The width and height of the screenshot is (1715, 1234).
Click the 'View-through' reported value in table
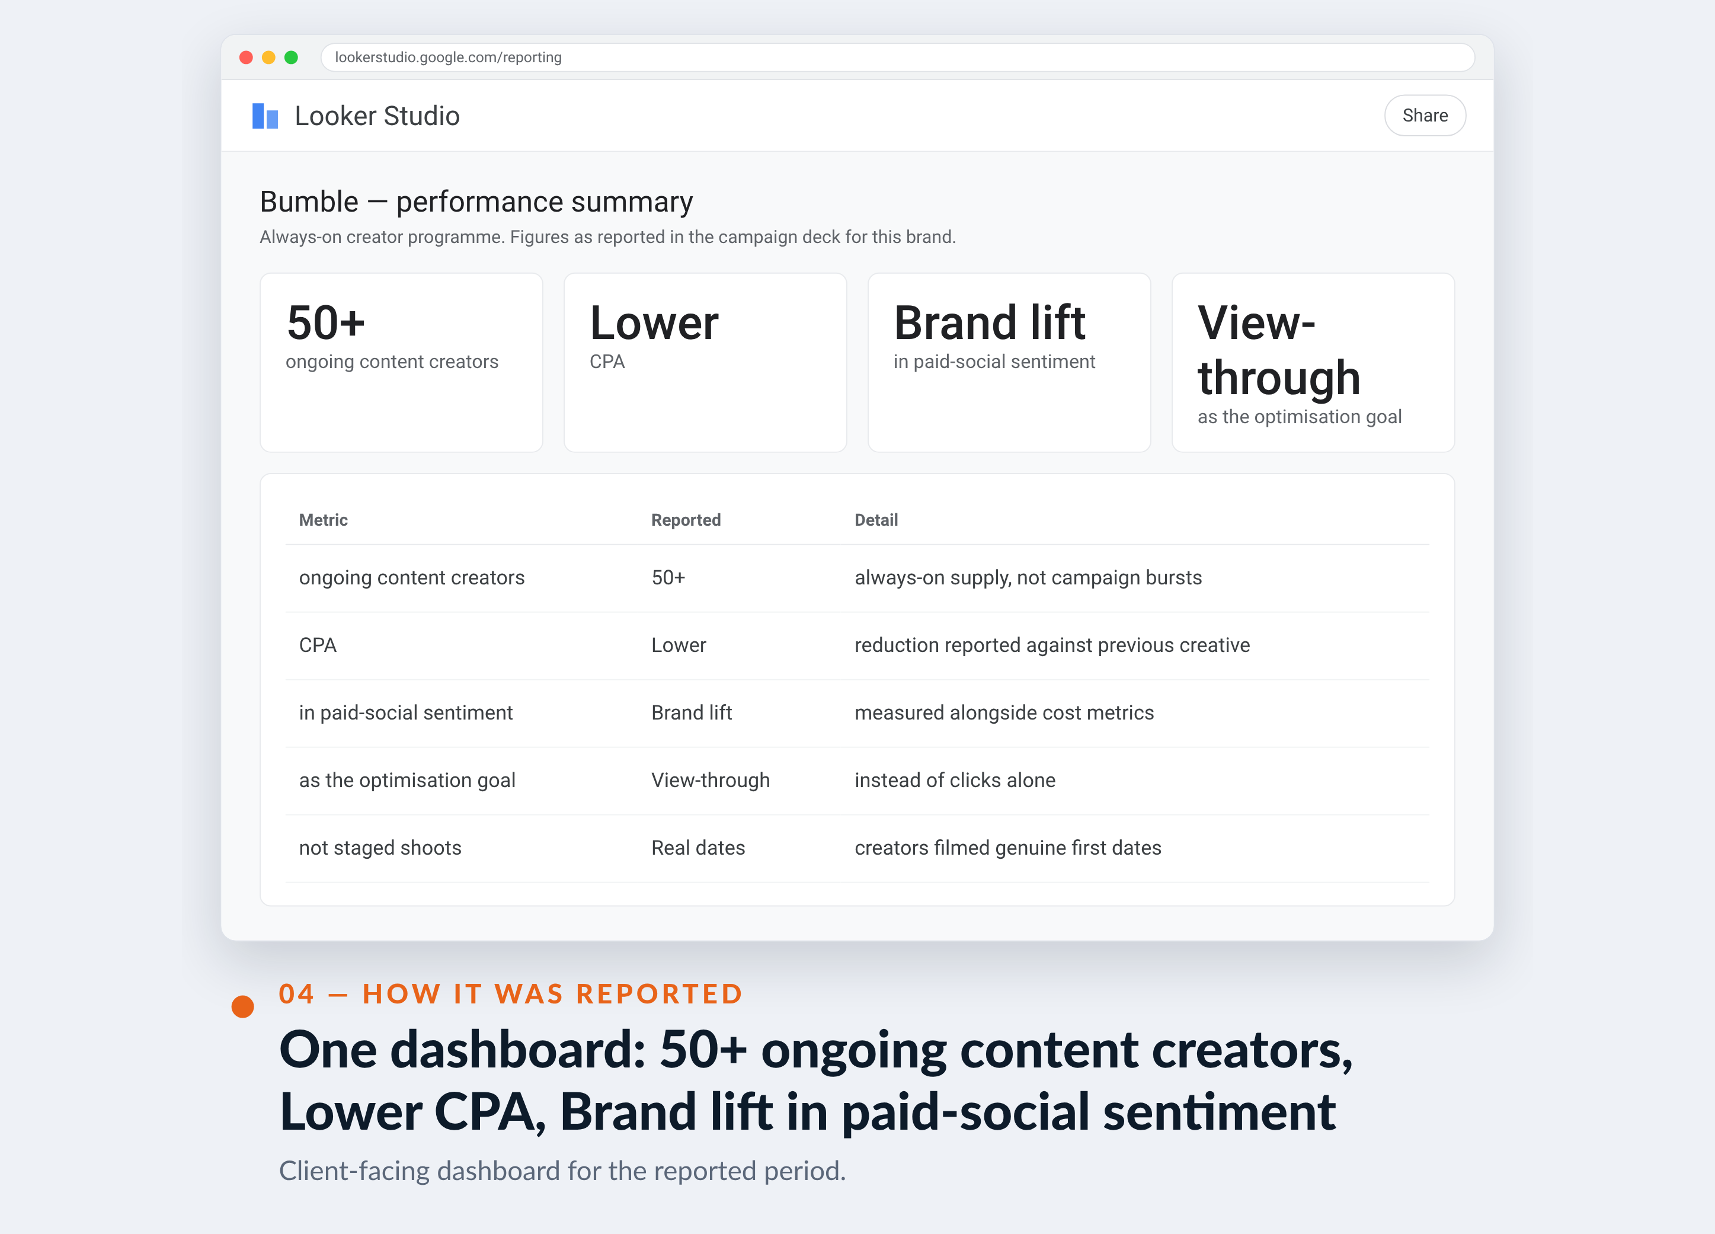tap(711, 781)
